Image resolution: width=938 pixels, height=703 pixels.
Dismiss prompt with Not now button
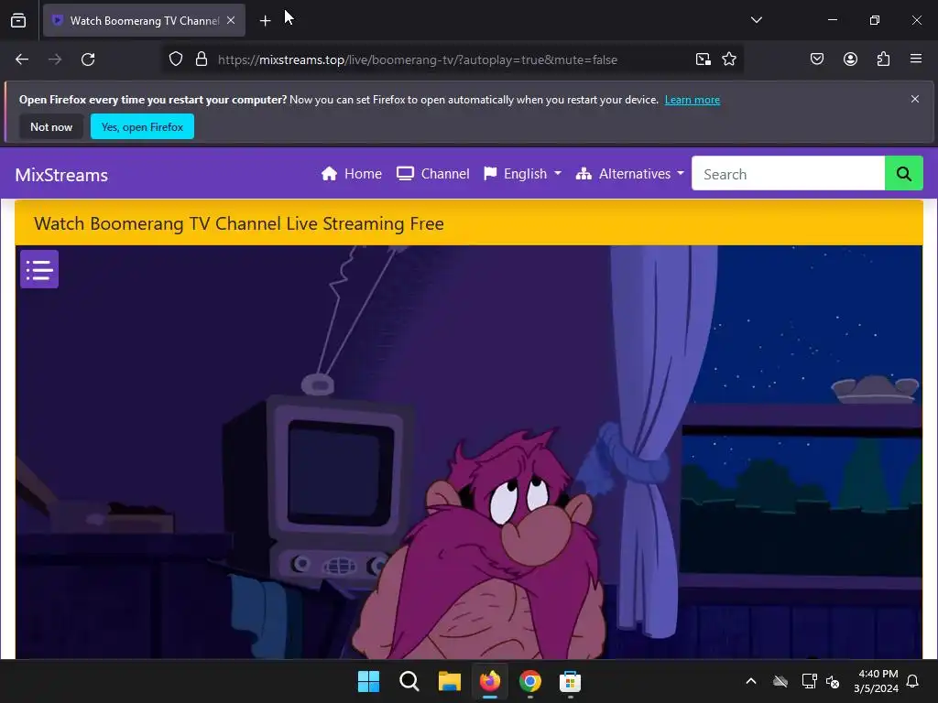point(51,126)
